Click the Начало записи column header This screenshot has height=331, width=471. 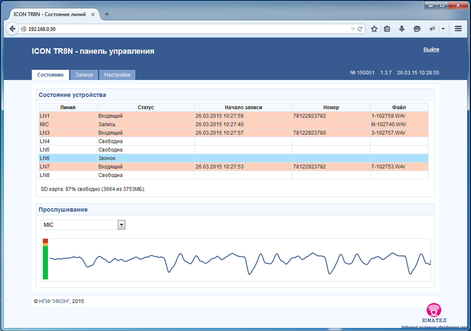(243, 107)
